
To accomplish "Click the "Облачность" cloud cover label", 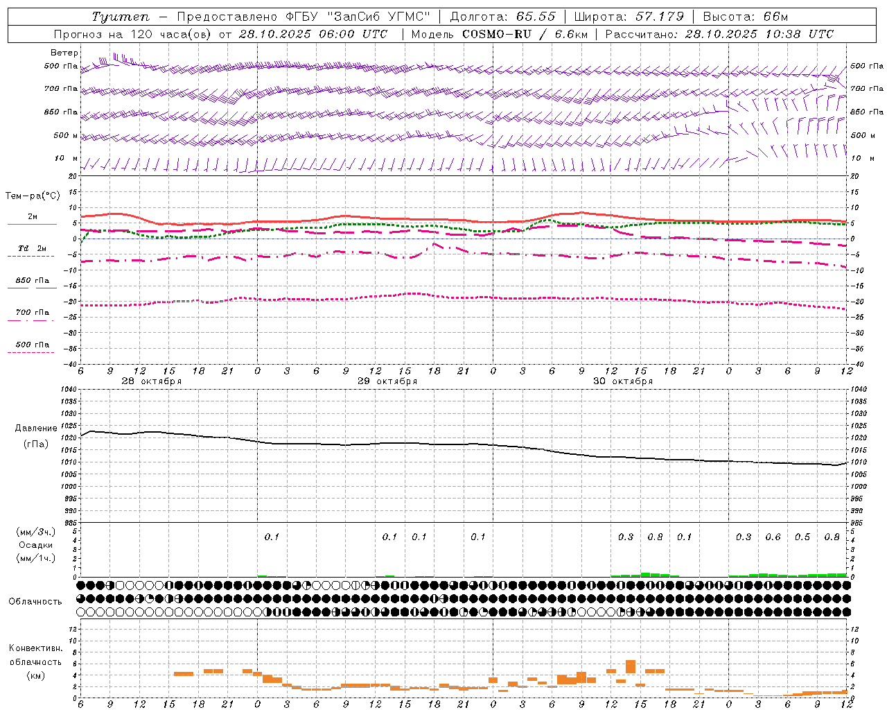I will 35,601.
